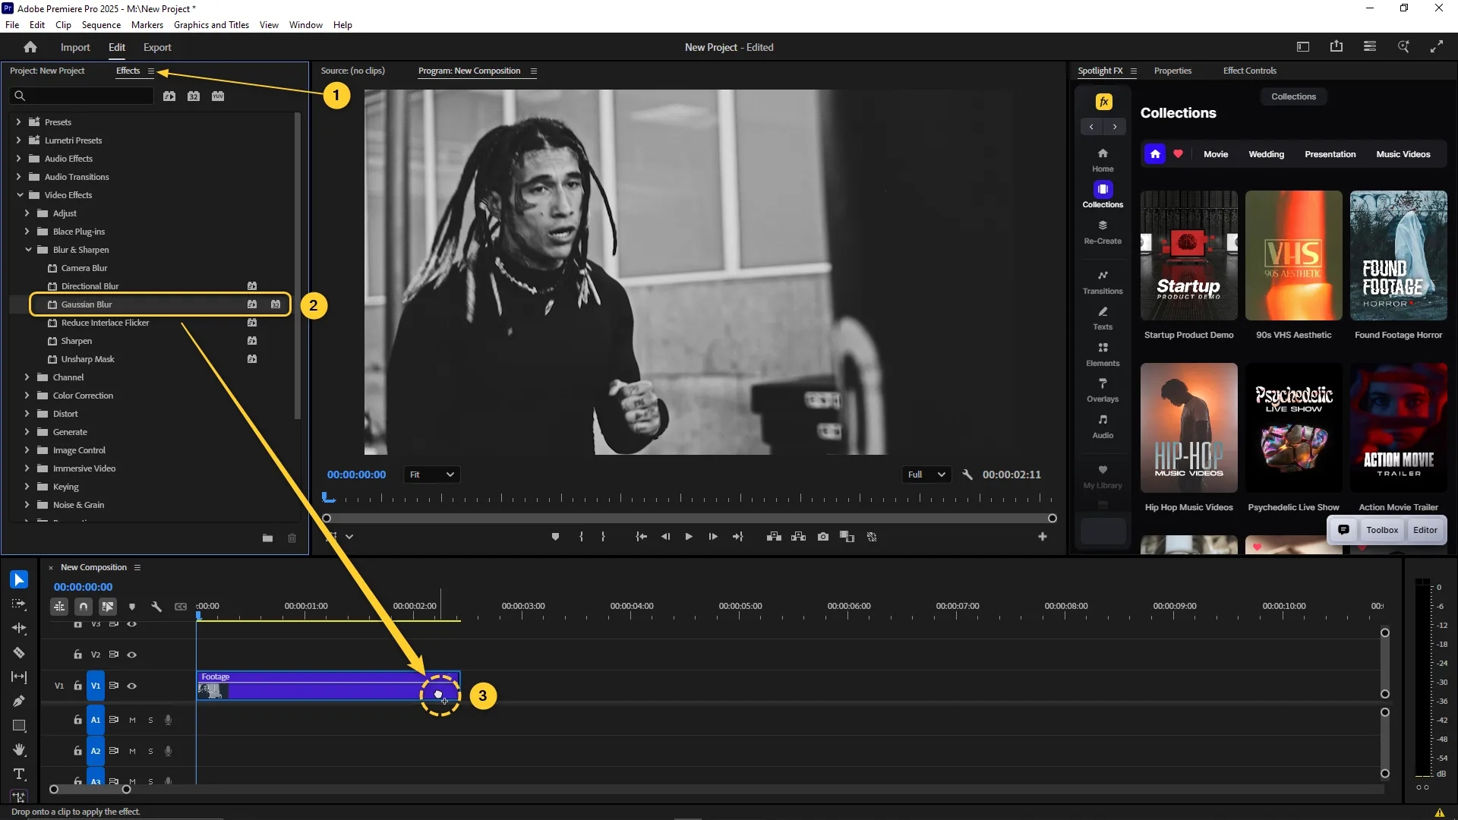
Task: Click the Quick Export share icon
Action: (1336, 47)
